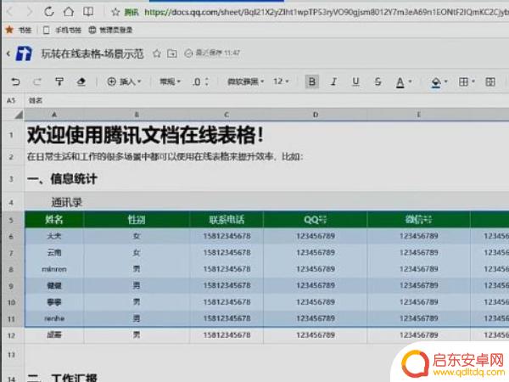Move document using folder icon
This screenshot has width=509, height=382.
click(172, 53)
